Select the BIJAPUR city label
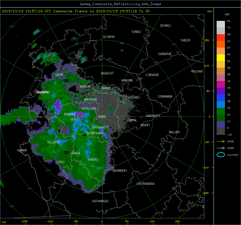Viewport: 241px width, 225px height. pos(109,37)
